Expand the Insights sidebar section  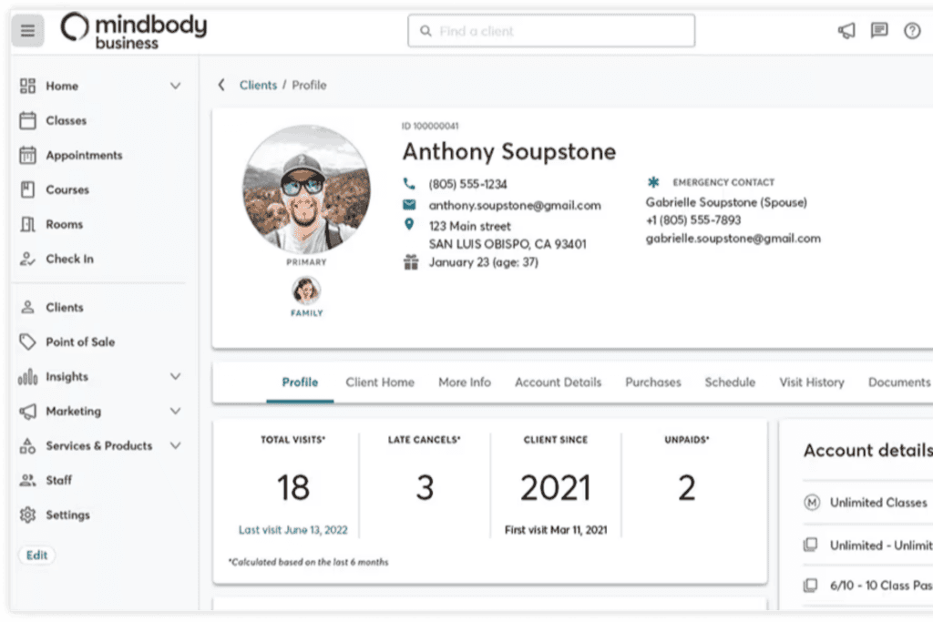tap(175, 376)
